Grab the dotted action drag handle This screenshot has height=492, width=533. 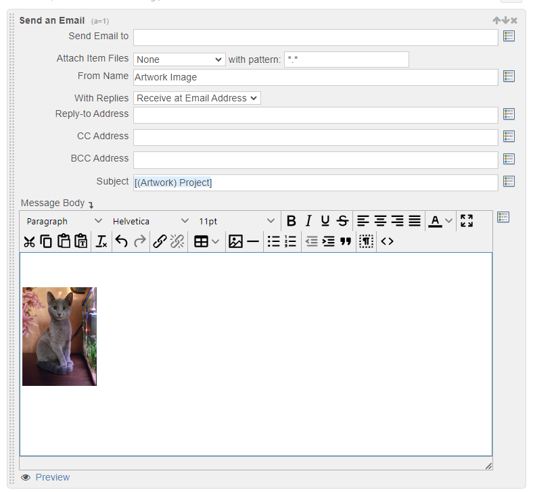click(x=12, y=249)
